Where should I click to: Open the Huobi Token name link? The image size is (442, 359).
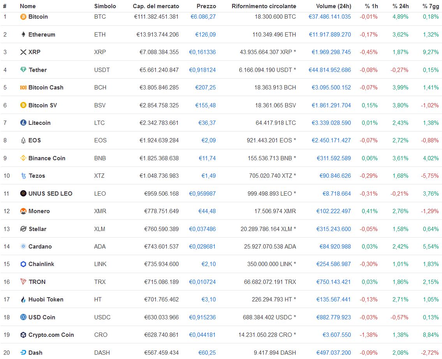coord(46,299)
